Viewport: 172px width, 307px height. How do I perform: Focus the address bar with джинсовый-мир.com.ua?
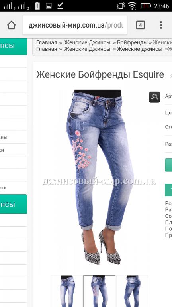tap(75, 25)
